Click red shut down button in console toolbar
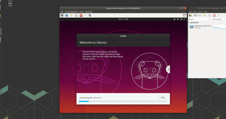This screenshot has height=119, width=226. pos(81,15)
